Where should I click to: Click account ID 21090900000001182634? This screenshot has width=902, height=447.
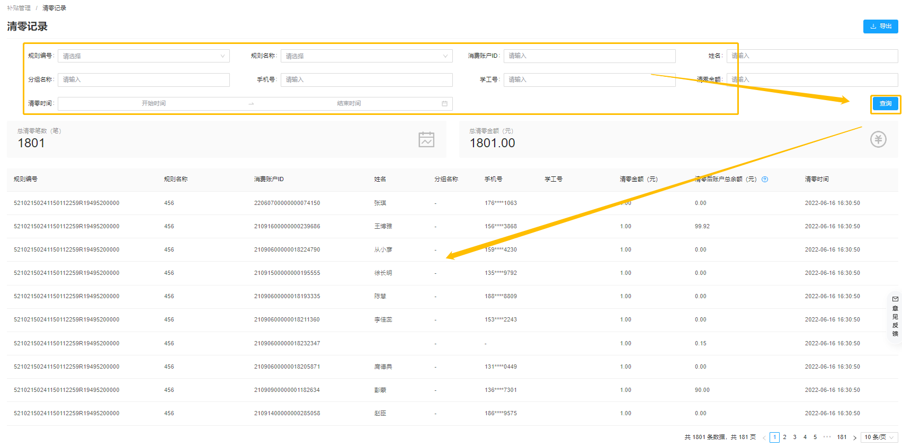coord(287,390)
